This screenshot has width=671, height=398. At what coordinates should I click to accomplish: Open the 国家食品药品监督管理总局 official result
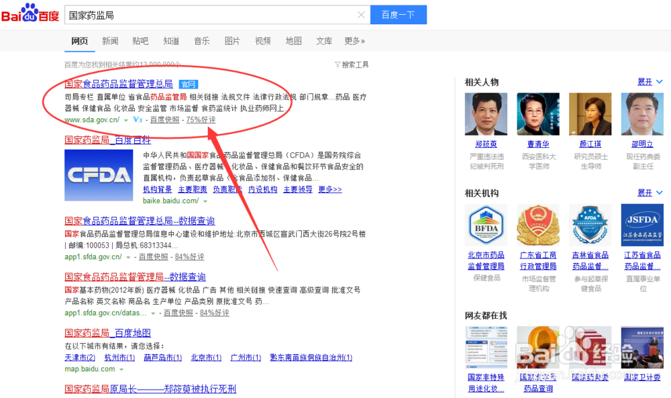(119, 84)
